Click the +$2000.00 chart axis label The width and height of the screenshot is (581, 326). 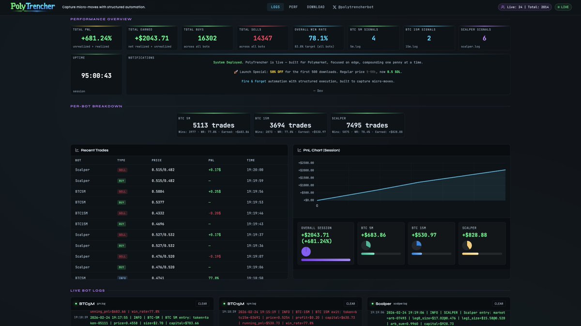pyautogui.click(x=306, y=170)
